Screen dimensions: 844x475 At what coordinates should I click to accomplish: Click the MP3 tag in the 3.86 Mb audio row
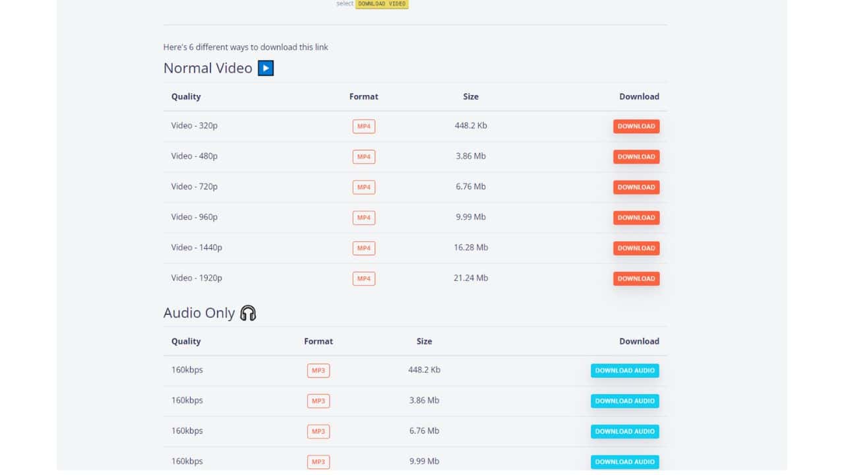318,400
